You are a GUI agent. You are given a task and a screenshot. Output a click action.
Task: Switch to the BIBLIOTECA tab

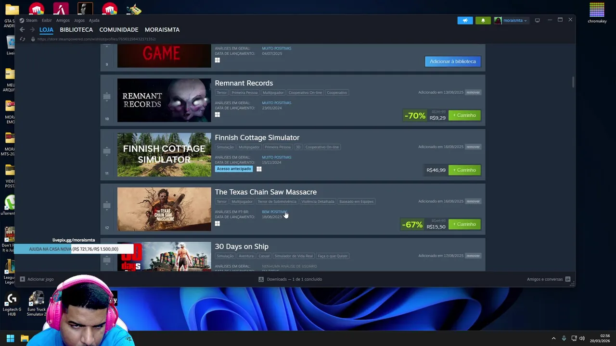[x=76, y=30]
